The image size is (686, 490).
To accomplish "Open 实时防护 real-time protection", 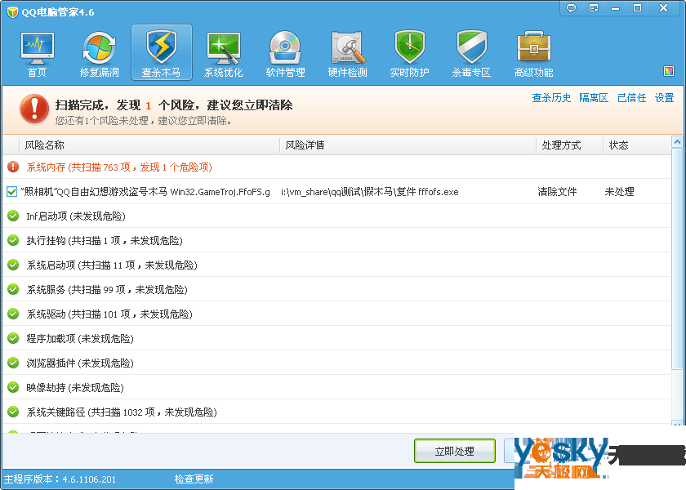I will pyautogui.click(x=409, y=54).
